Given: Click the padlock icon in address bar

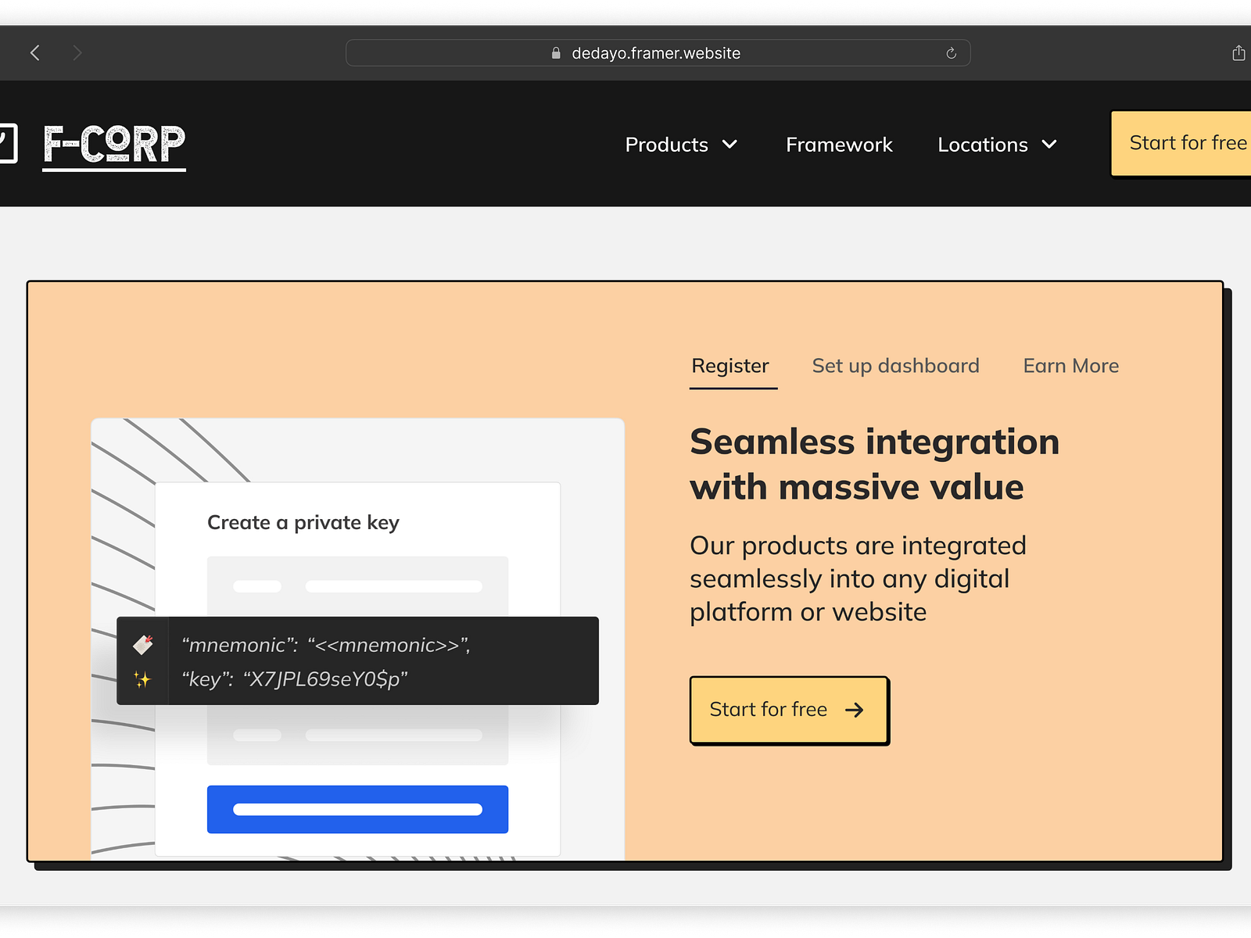Looking at the screenshot, I should click(556, 53).
